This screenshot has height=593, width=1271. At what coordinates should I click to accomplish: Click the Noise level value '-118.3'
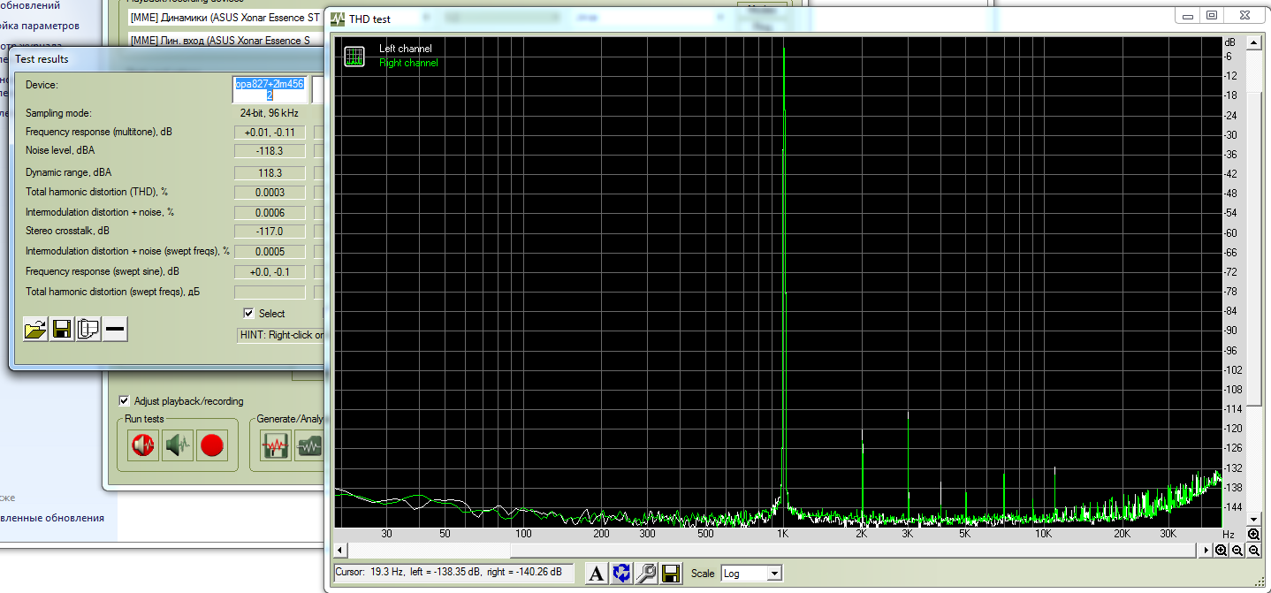[270, 152]
